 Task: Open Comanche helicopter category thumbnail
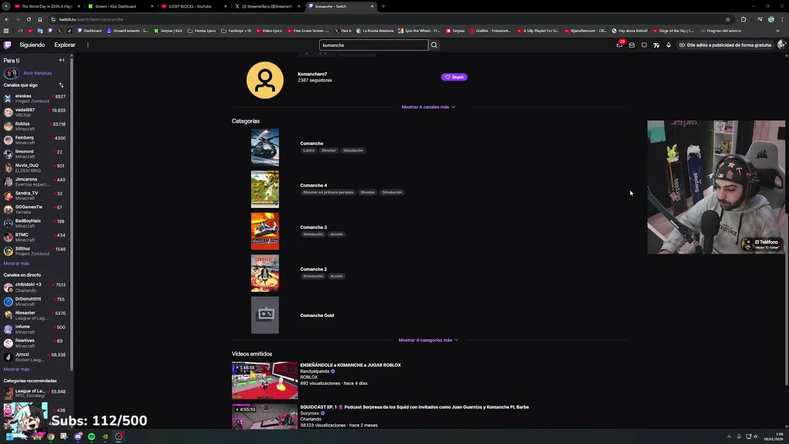click(265, 147)
